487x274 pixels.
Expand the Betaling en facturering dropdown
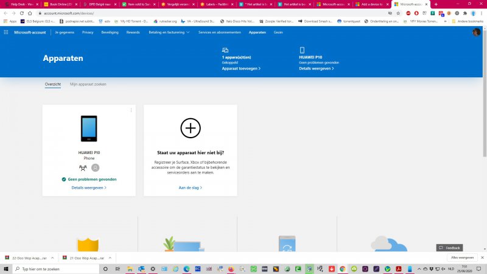pos(169,32)
